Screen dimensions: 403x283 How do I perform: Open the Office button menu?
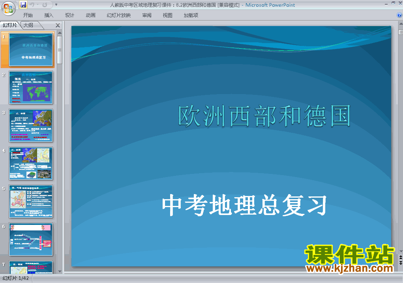[8, 8]
